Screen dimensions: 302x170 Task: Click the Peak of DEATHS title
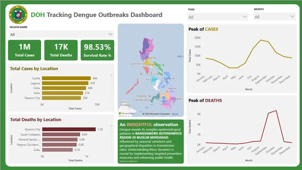pyautogui.click(x=205, y=101)
